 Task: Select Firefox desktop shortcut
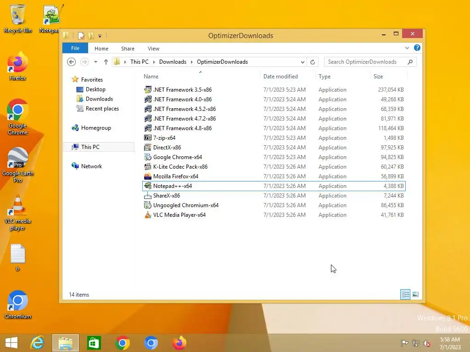(18, 66)
